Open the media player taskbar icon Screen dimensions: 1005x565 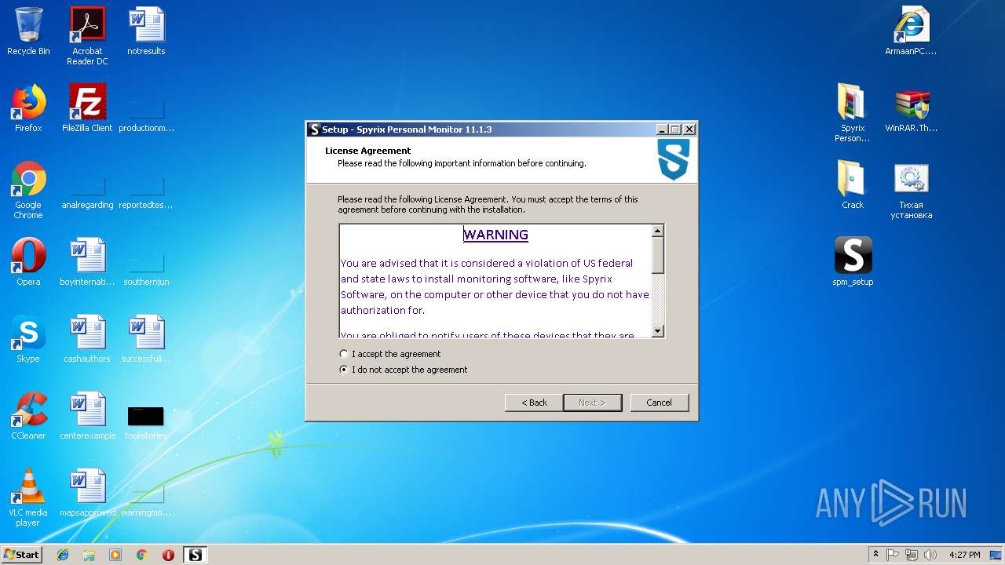click(x=115, y=555)
